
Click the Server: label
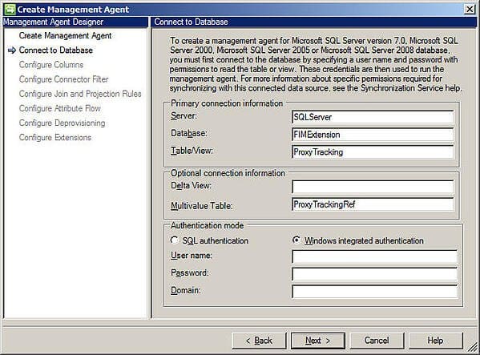coord(184,116)
